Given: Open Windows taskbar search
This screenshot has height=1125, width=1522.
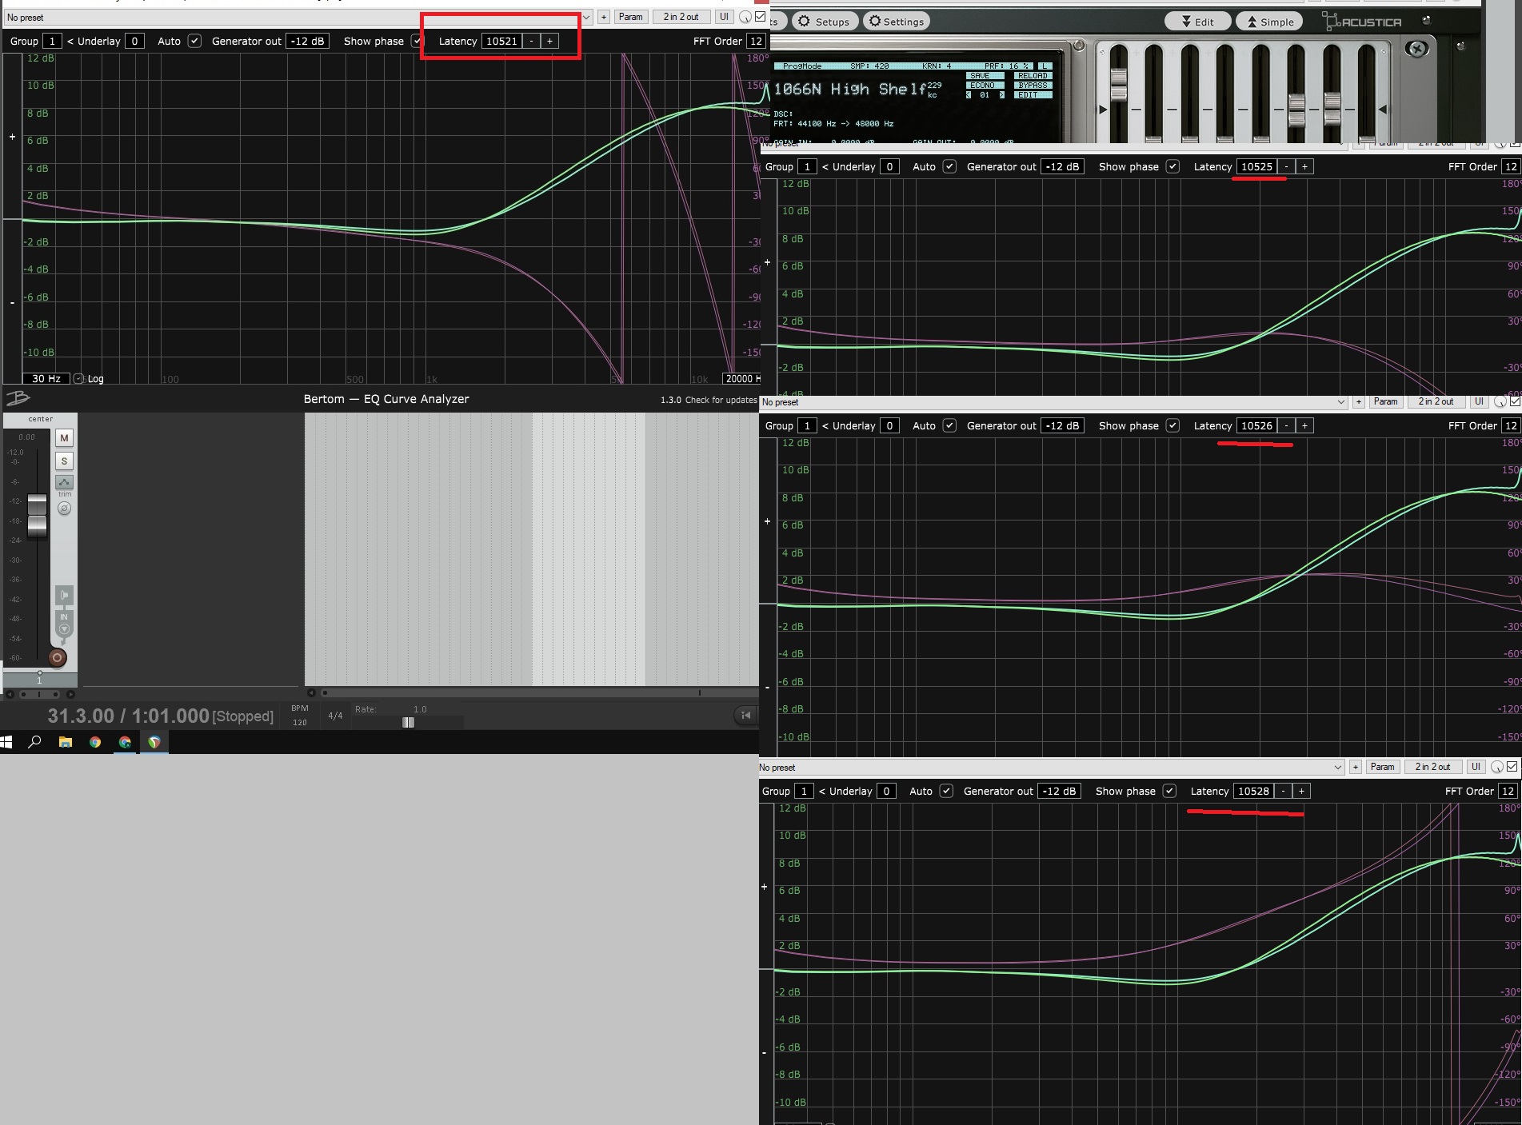Looking at the screenshot, I should point(34,742).
